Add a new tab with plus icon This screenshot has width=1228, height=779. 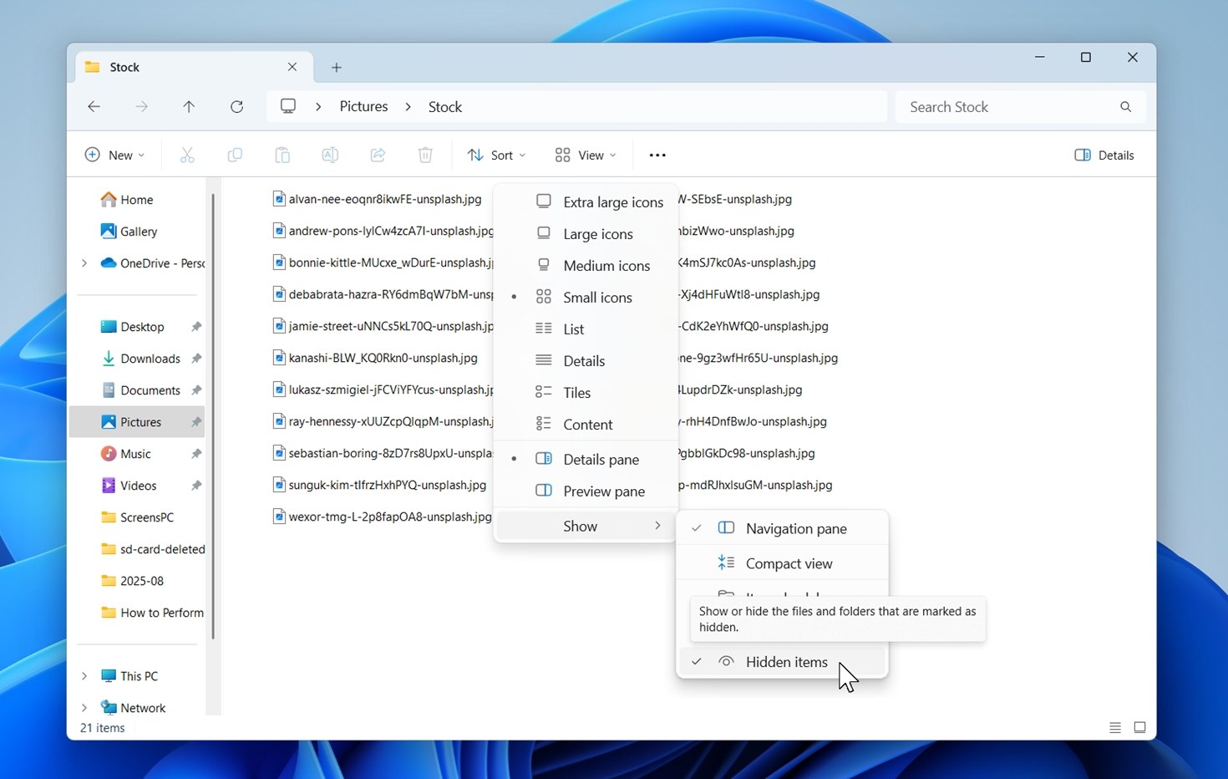pyautogui.click(x=337, y=68)
